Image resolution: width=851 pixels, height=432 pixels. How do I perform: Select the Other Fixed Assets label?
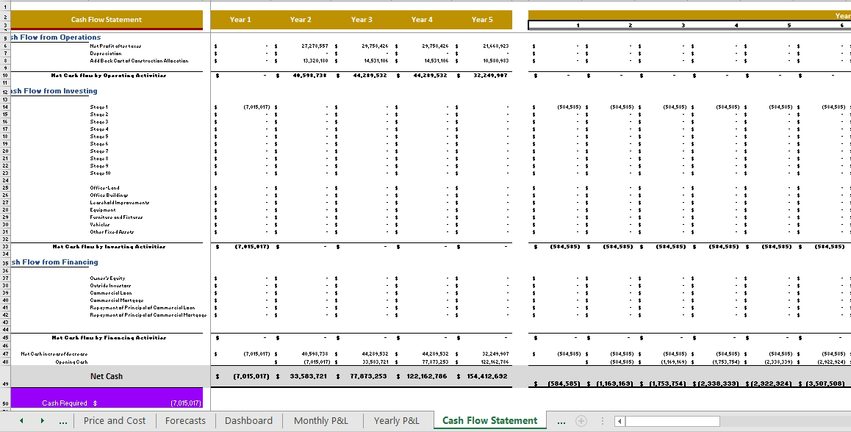pyautogui.click(x=112, y=231)
